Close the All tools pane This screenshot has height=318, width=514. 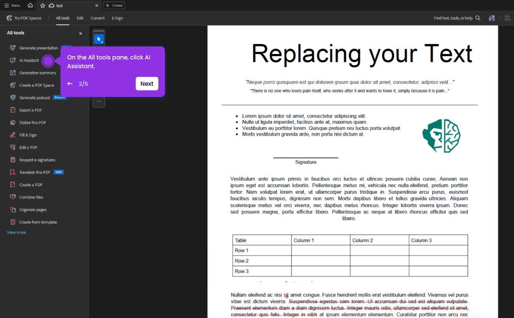tap(81, 33)
